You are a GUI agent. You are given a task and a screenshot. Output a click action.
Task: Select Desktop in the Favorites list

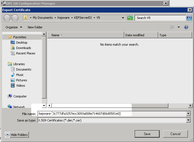point(22,42)
